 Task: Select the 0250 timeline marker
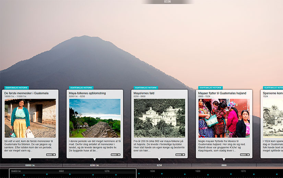pyautogui.click(x=159, y=165)
